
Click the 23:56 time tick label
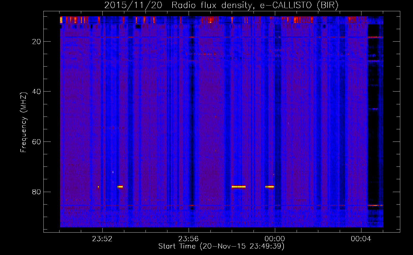[189, 239]
